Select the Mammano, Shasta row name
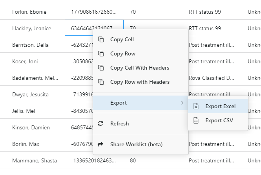The image size is (261, 175). 35,160
